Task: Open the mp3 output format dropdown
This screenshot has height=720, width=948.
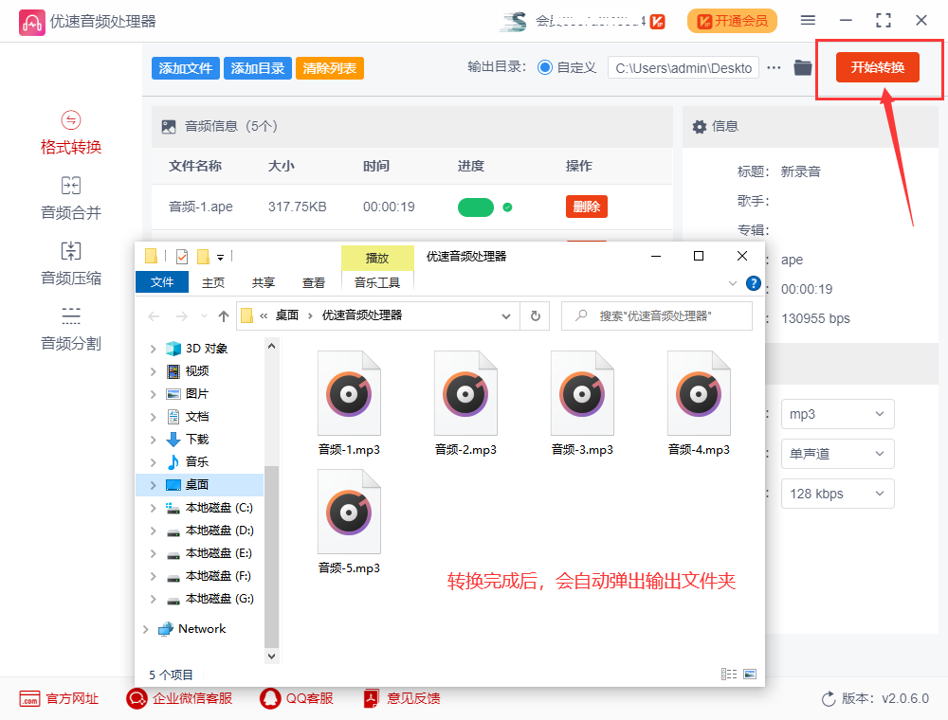Action: point(837,414)
